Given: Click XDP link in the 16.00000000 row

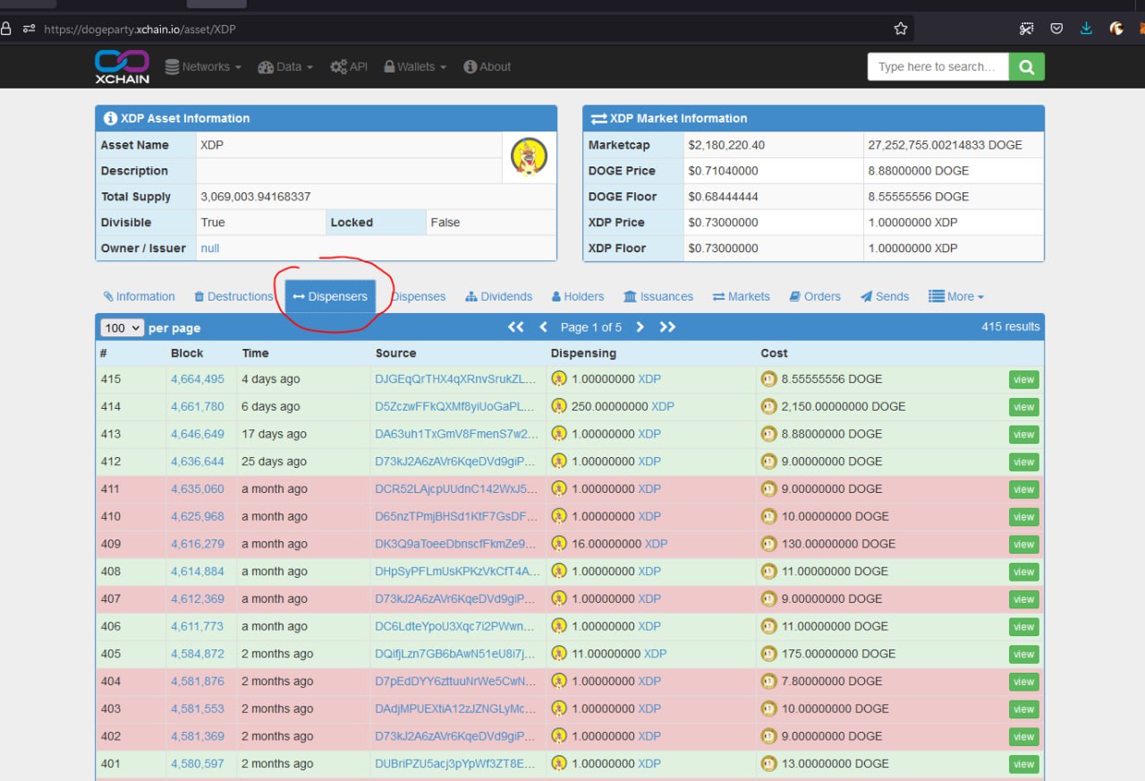Looking at the screenshot, I should point(656,544).
